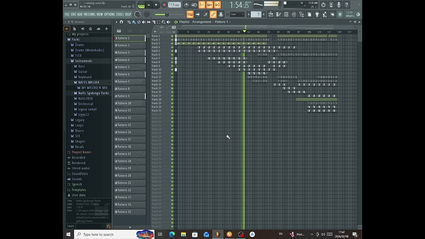
Task: Add a new pattern with plus button
Action: pyautogui.click(x=130, y=227)
